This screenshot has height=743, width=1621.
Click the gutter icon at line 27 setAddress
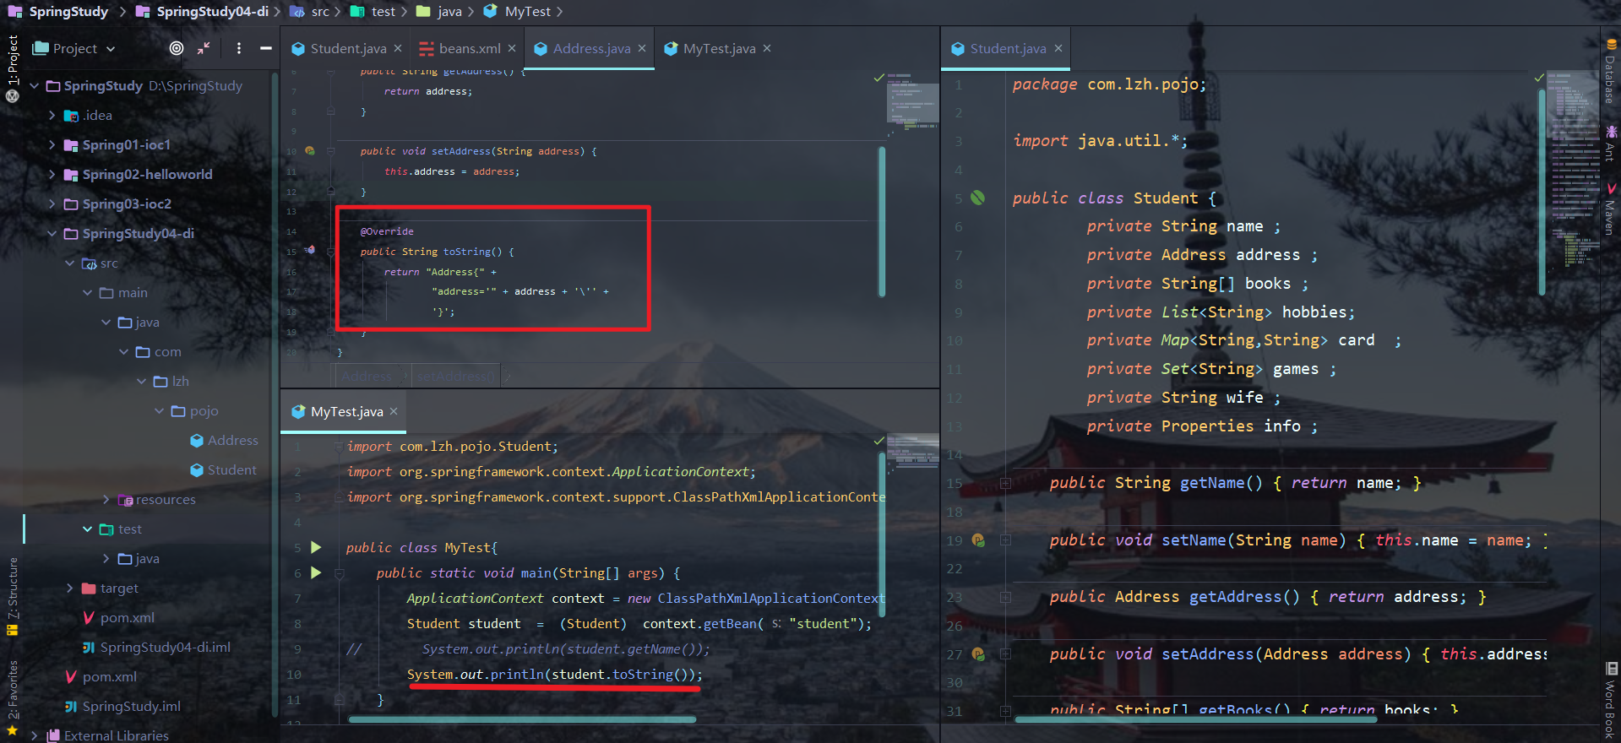pos(978,654)
